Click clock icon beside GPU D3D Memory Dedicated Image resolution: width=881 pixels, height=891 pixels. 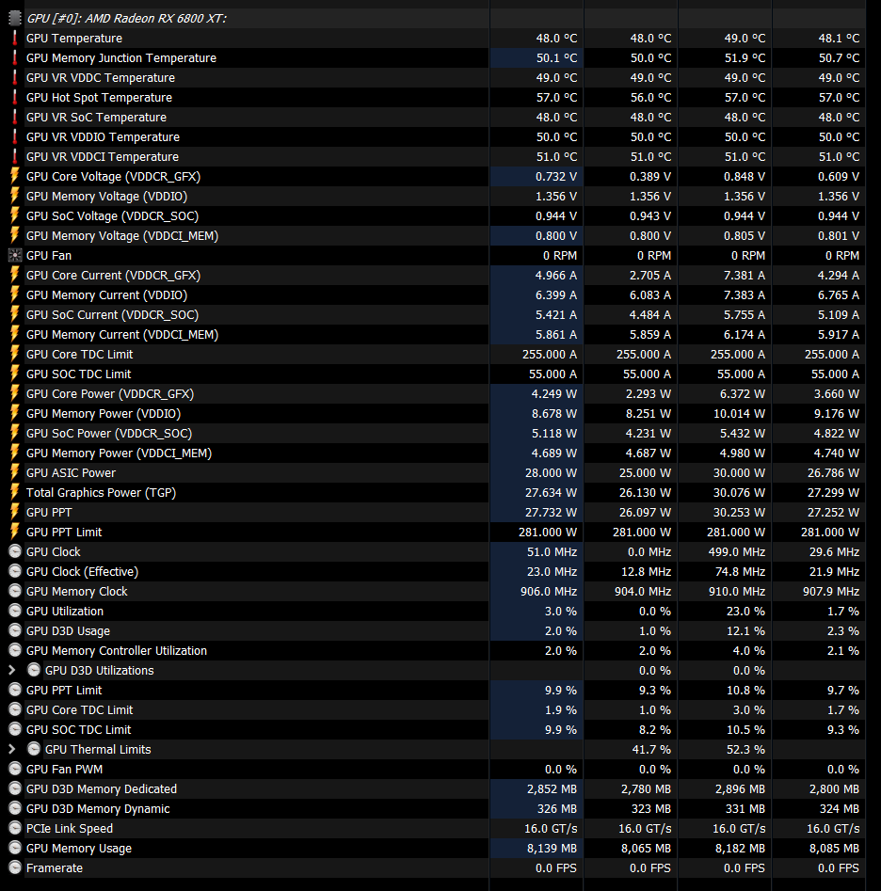[15, 788]
